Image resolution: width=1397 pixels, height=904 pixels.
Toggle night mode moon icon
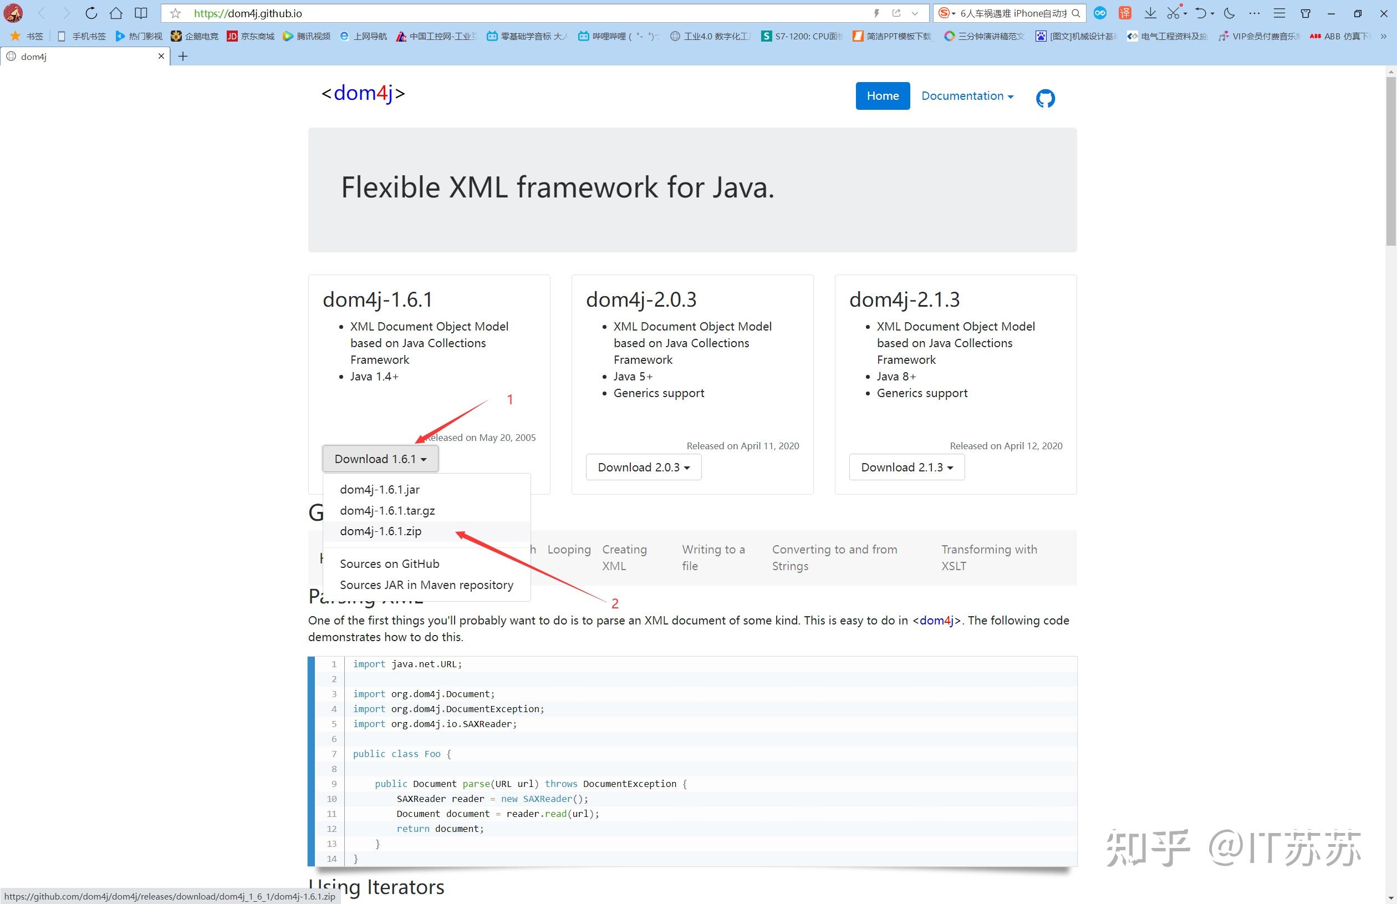click(1229, 13)
